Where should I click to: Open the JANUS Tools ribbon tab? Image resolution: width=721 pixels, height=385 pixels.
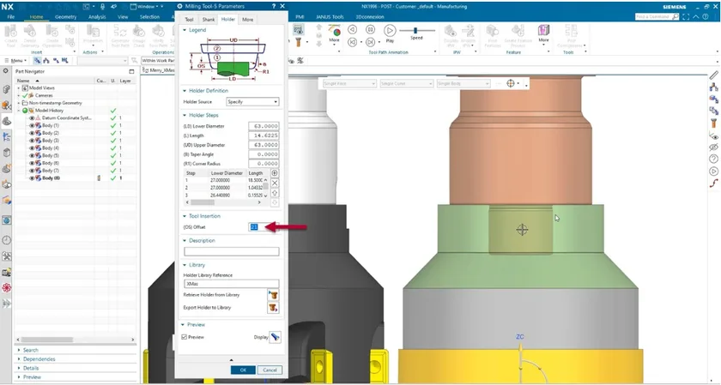[x=330, y=17]
